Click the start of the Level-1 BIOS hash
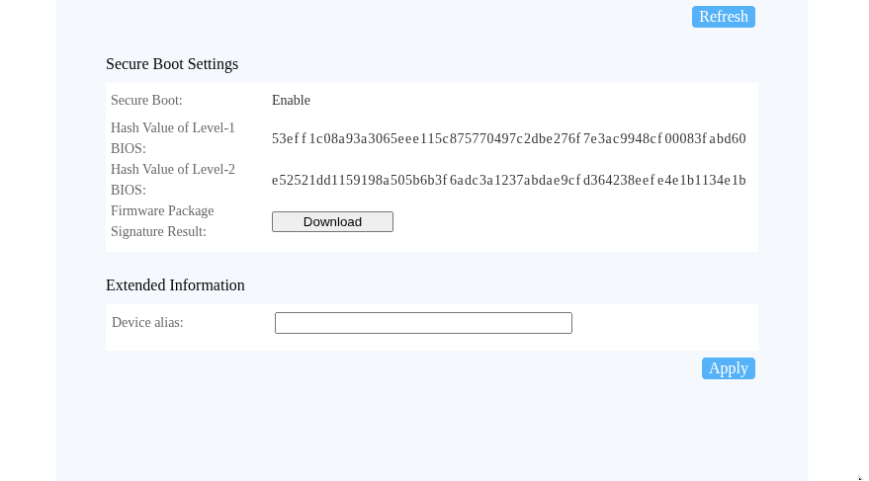 click(x=275, y=139)
